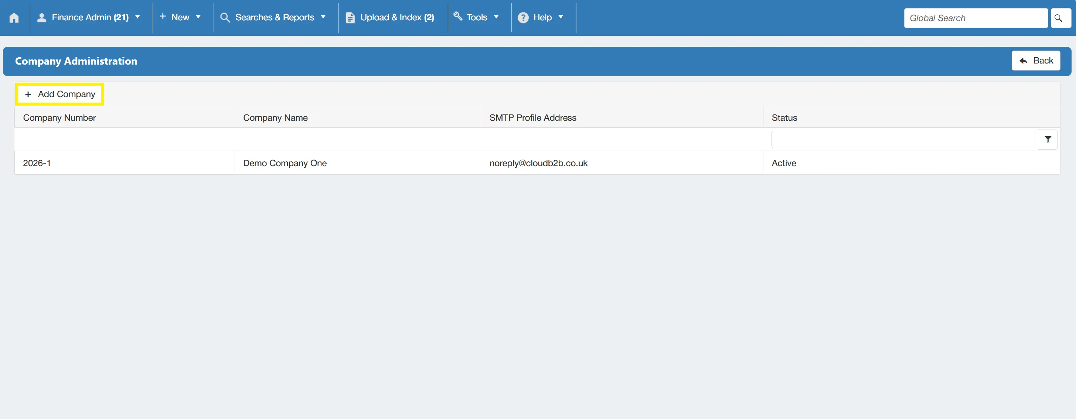This screenshot has height=419, width=1076.
Task: Select the noreply@cloudb2b.co.uk cell
Action: 622,163
